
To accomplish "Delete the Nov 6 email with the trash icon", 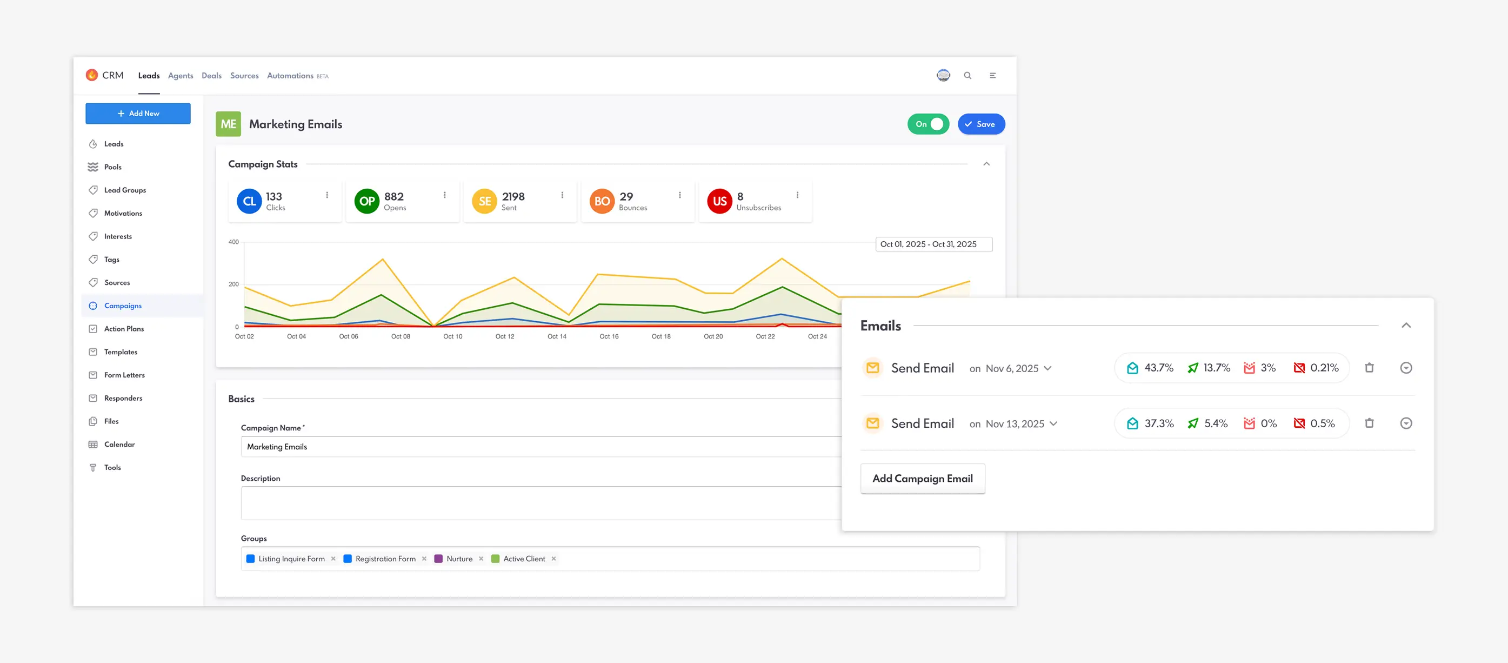I will click(1369, 367).
